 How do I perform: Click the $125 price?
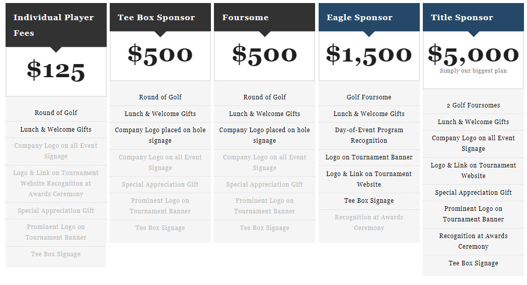click(x=56, y=71)
